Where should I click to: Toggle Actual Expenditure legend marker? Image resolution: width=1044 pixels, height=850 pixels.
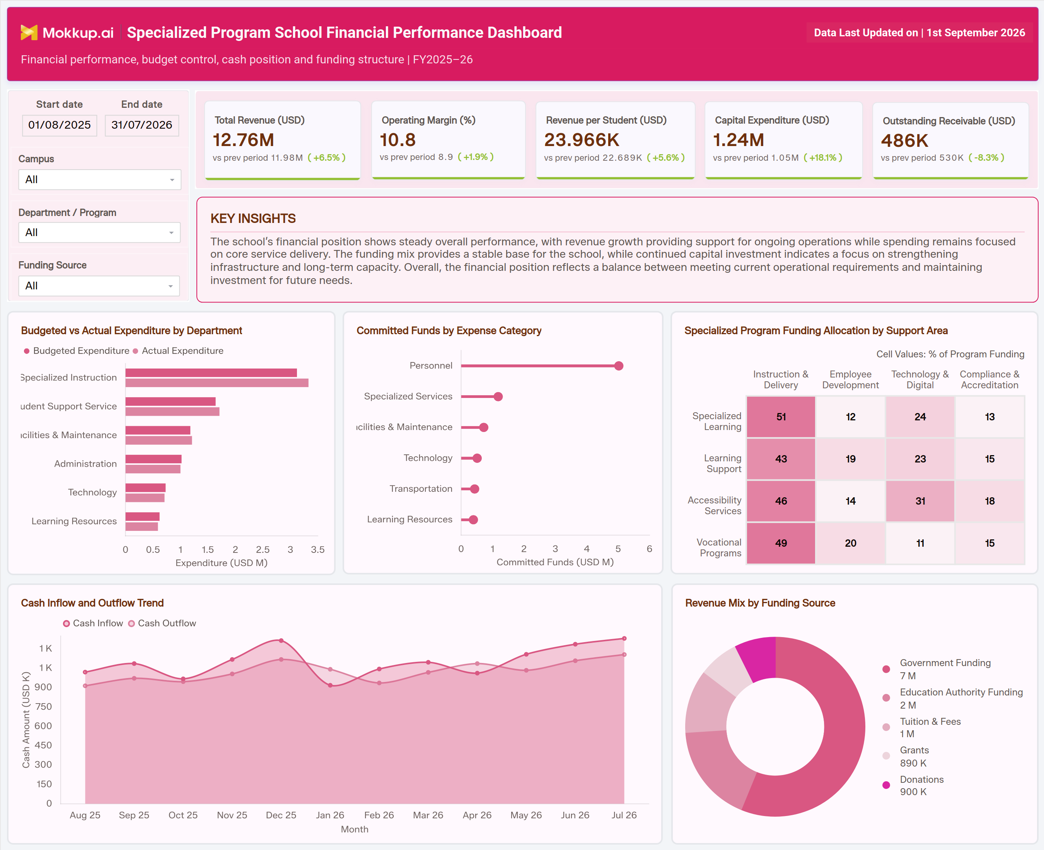pyautogui.click(x=136, y=351)
